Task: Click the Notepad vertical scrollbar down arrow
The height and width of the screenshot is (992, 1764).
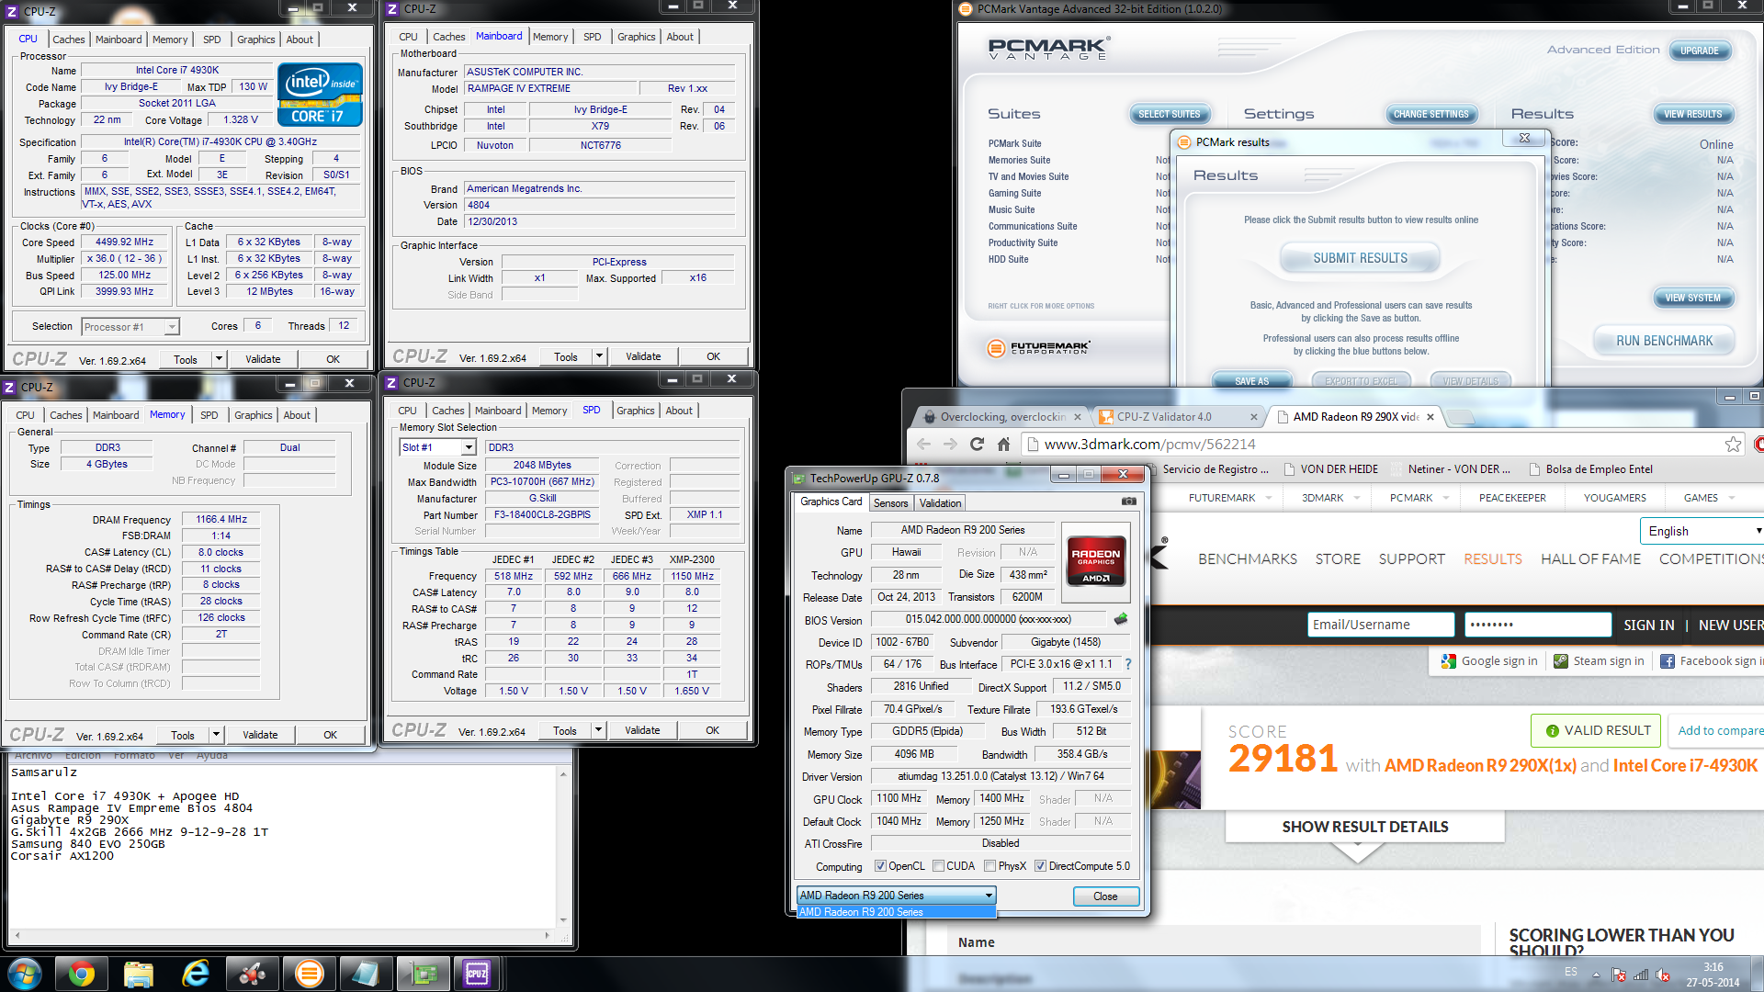Action: pos(563,919)
